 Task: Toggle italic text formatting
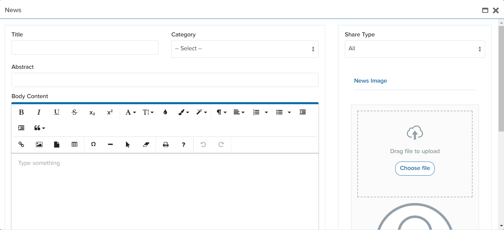click(x=39, y=112)
